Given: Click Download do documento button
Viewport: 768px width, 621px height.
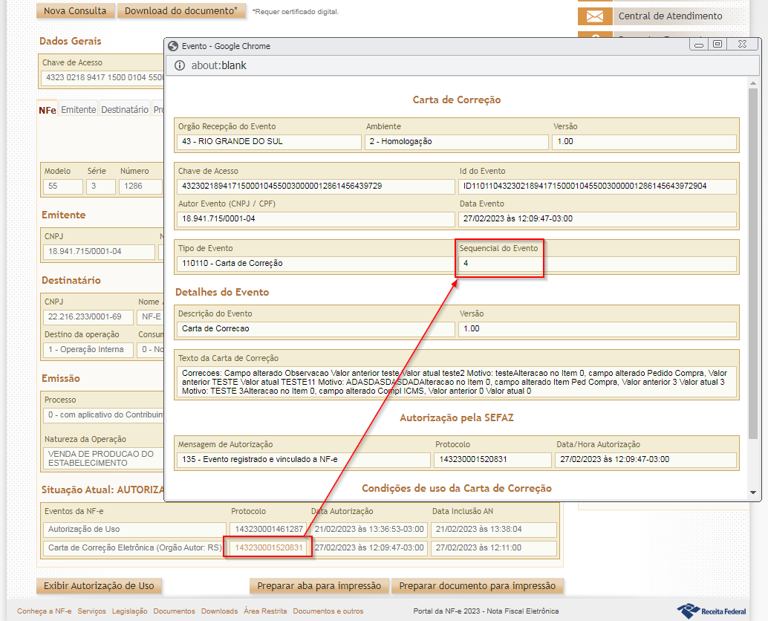Looking at the screenshot, I should (x=180, y=11).
